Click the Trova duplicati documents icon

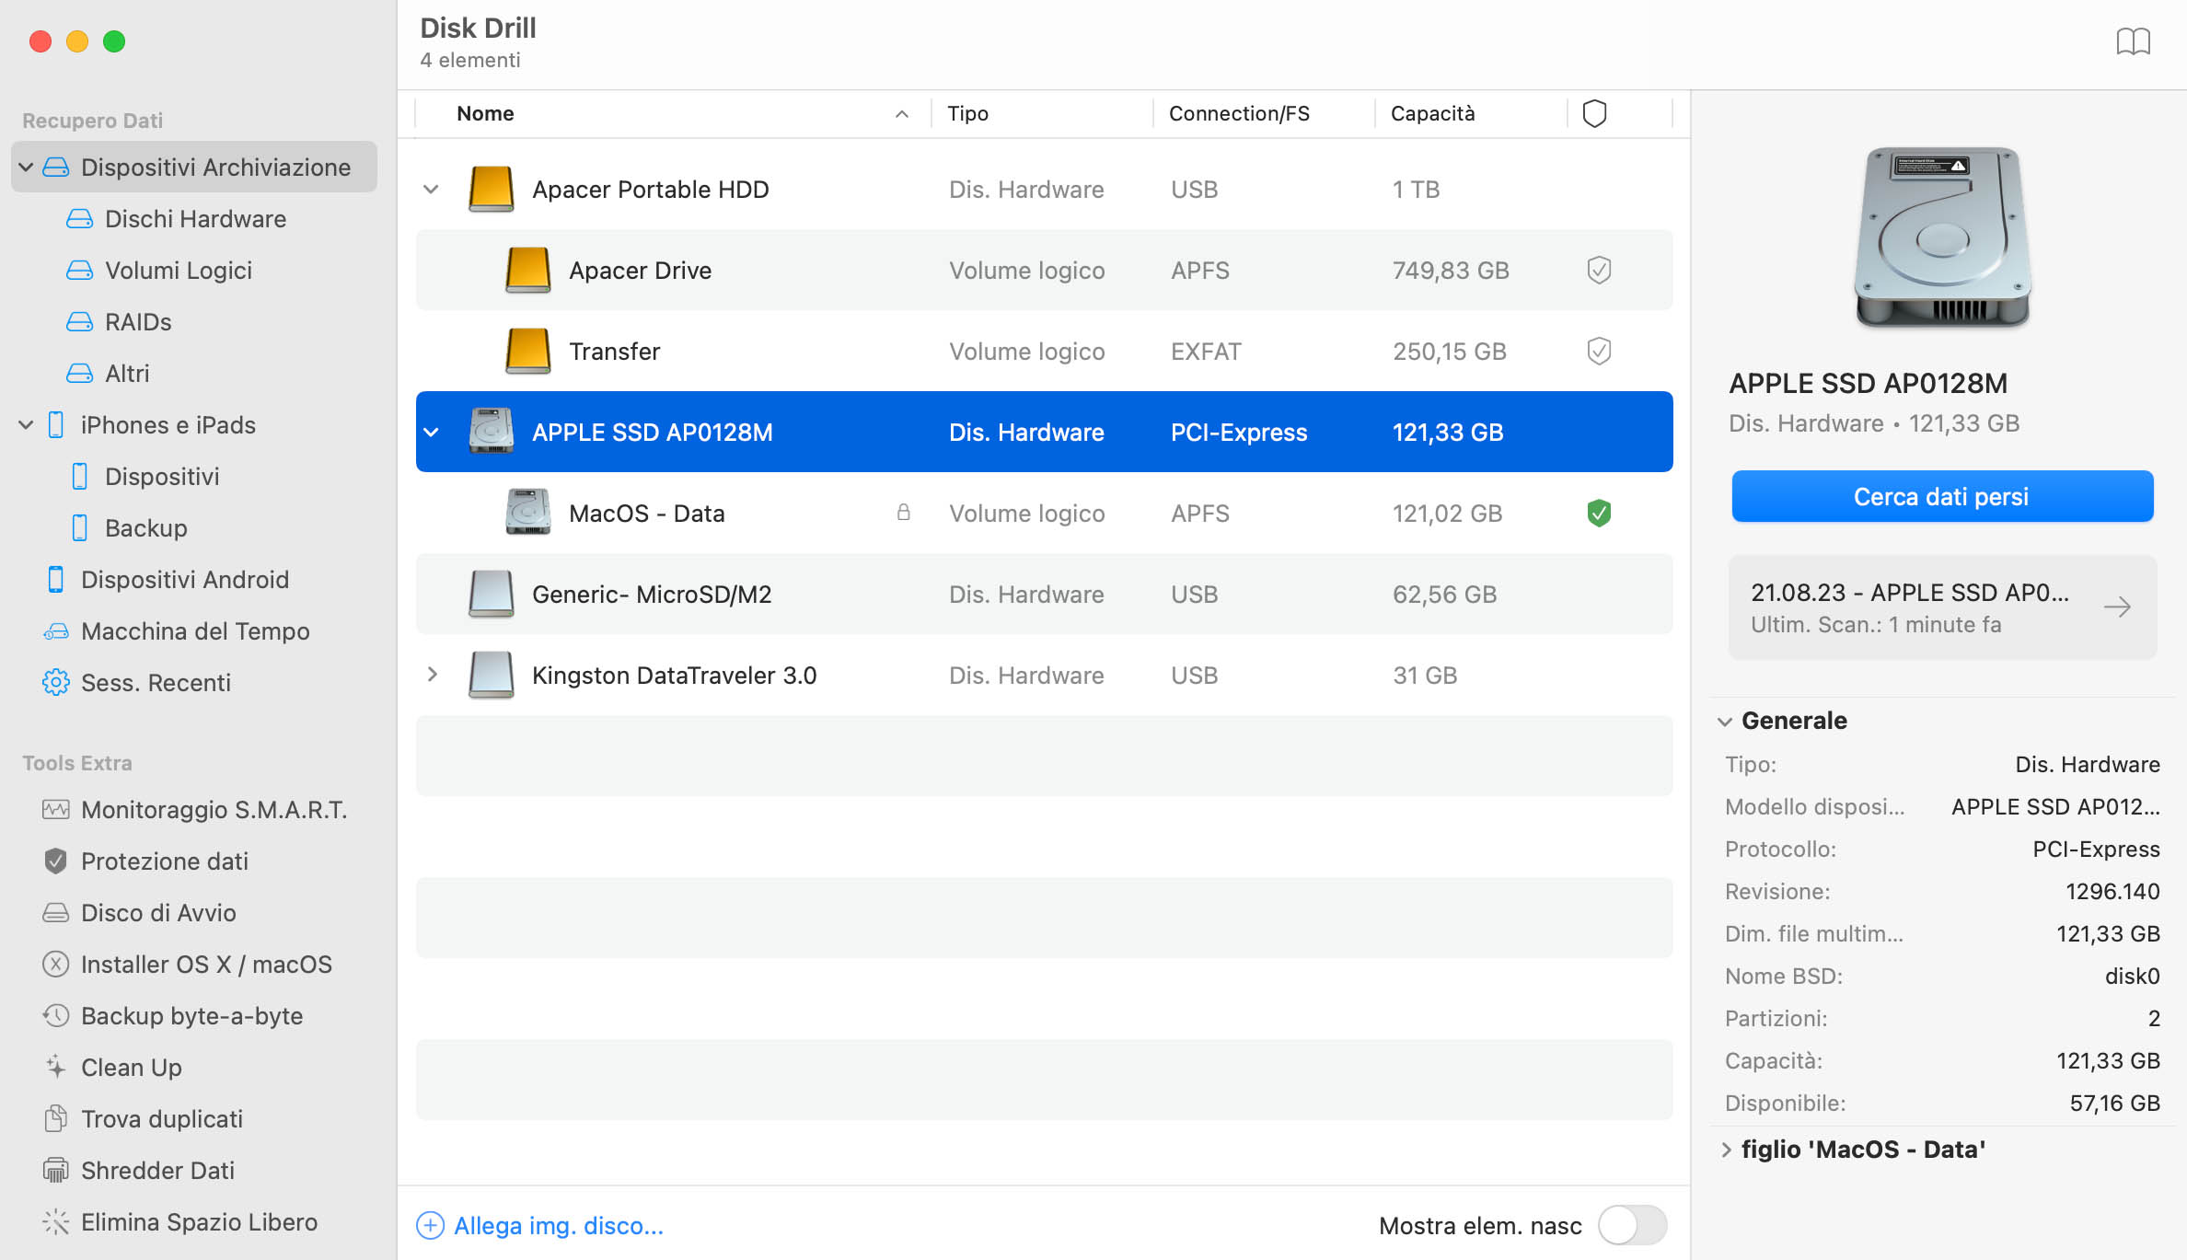click(56, 1118)
